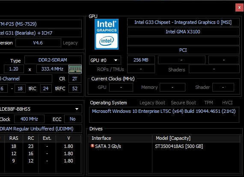Click the MS-7529 motherboard field
The height and width of the screenshot is (177, 244).
tap(41, 24)
